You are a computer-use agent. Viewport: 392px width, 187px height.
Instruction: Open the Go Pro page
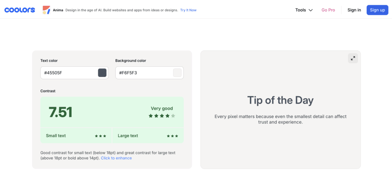click(328, 10)
